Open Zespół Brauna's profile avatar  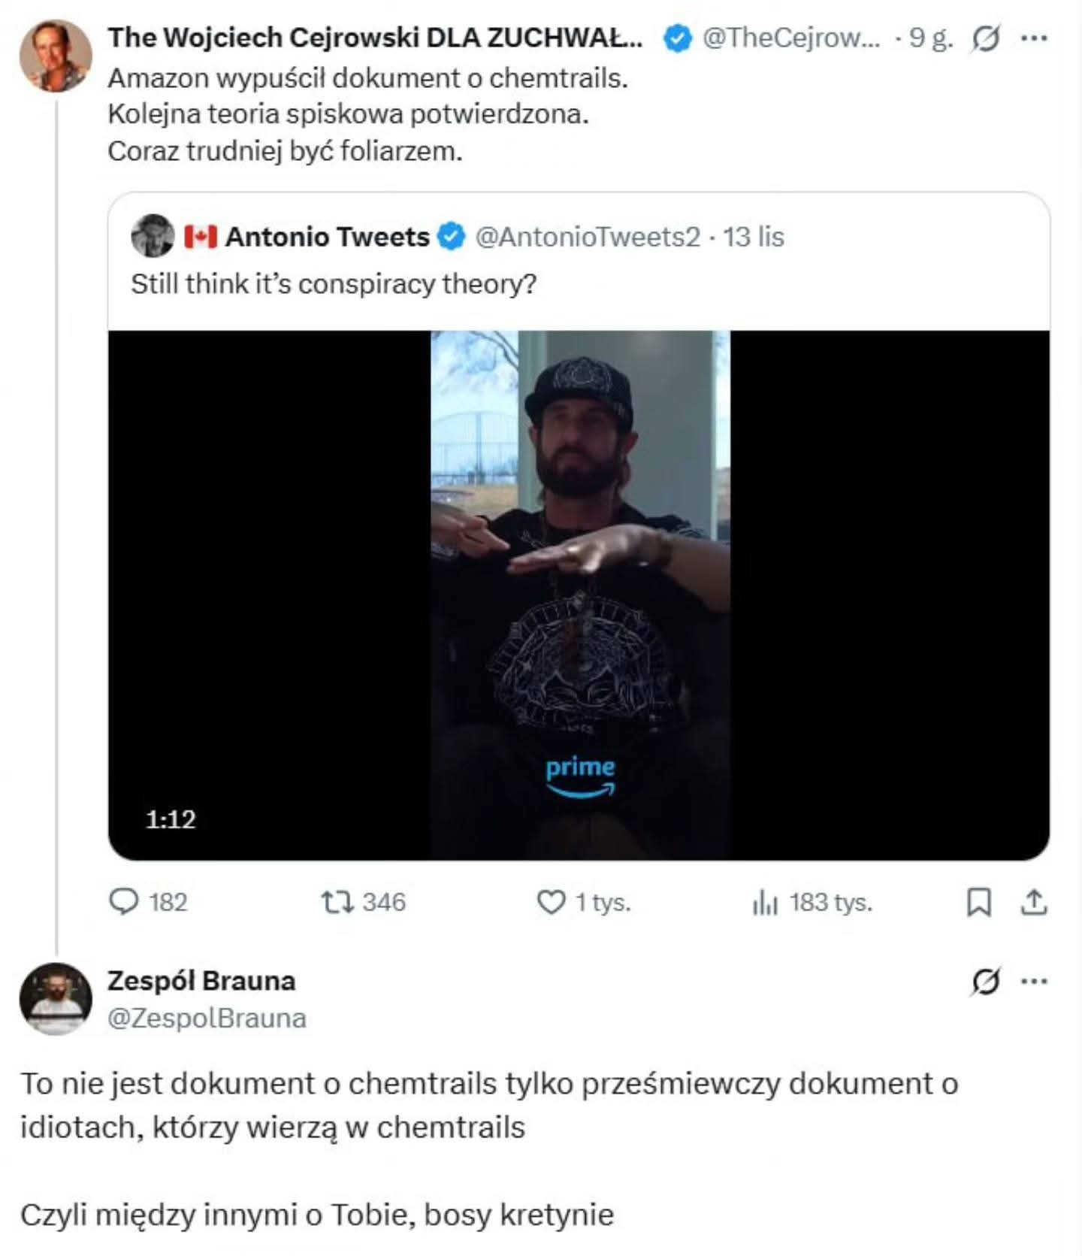pos(55,999)
